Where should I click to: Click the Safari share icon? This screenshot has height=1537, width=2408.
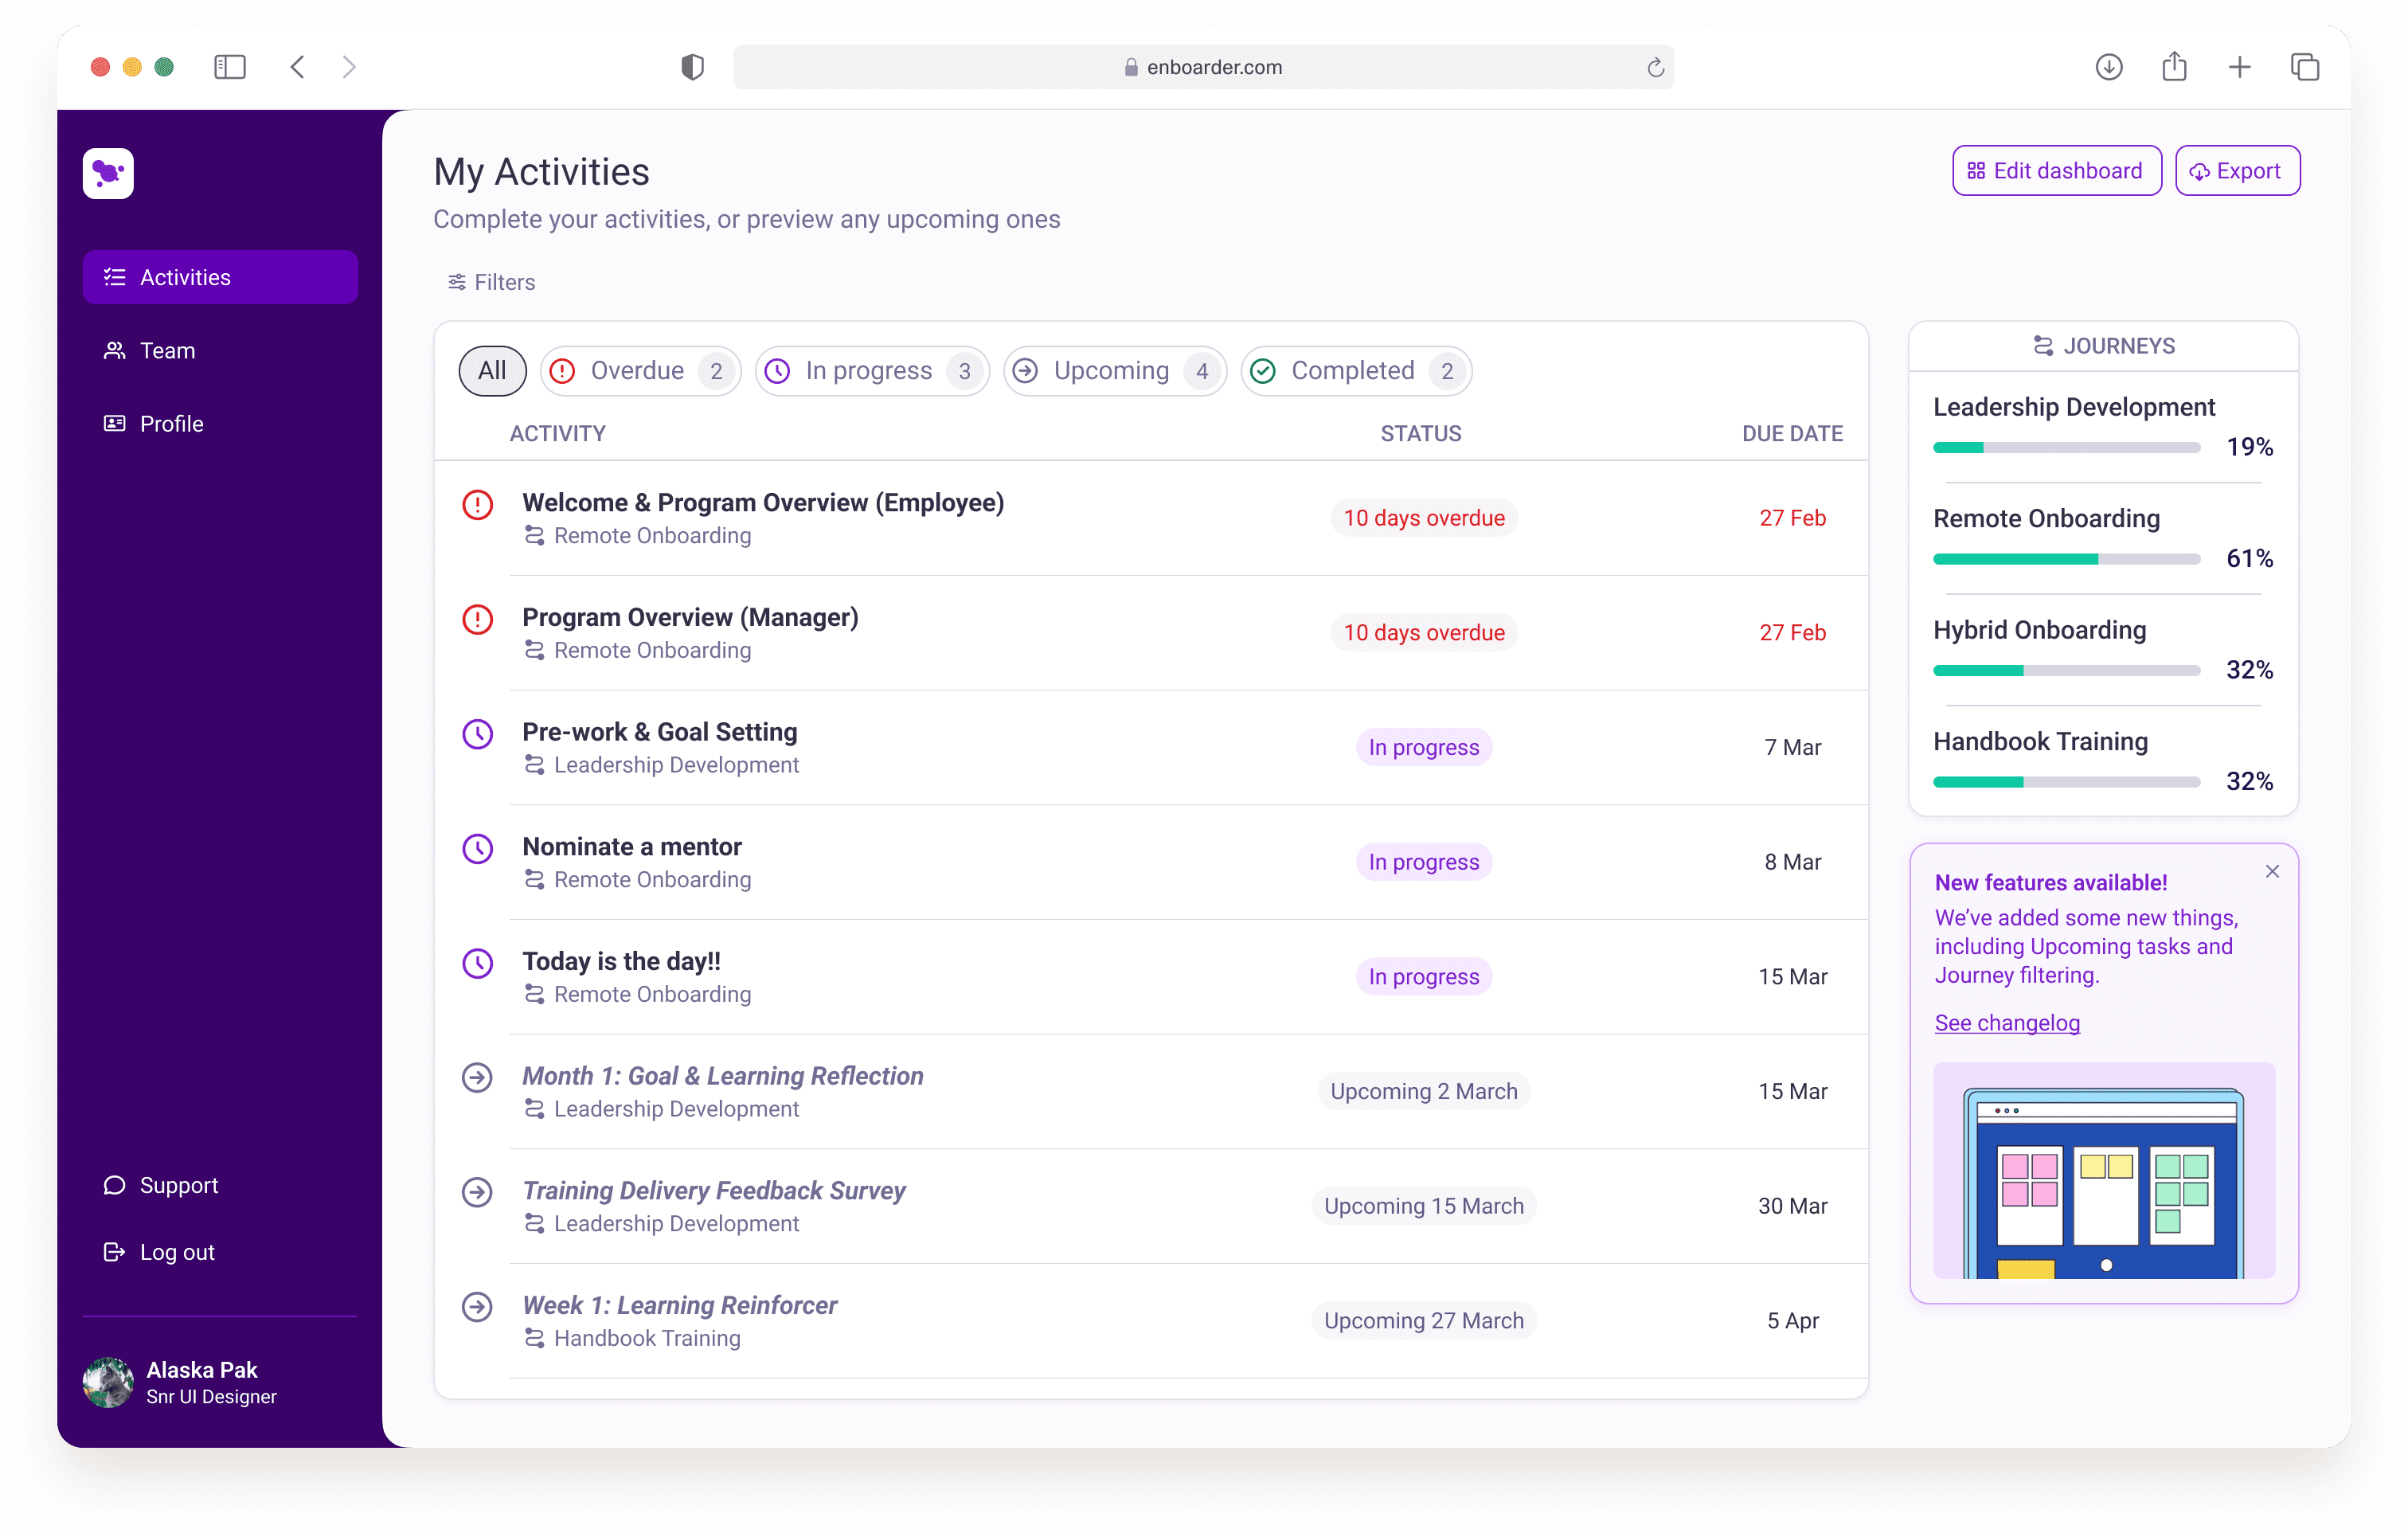(x=2174, y=67)
